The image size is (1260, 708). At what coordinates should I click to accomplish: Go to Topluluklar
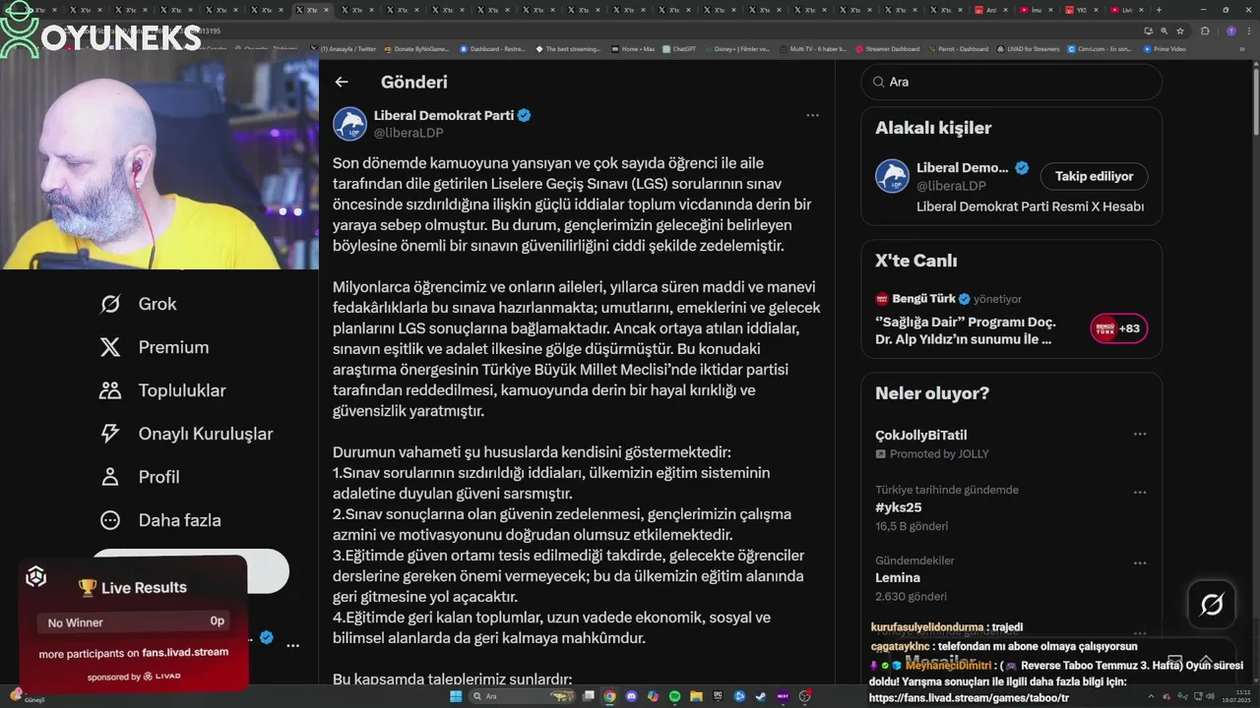pyautogui.click(x=162, y=390)
